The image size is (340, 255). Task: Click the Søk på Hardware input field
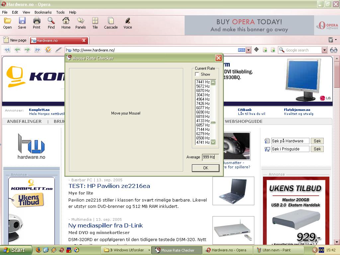coord(290,141)
